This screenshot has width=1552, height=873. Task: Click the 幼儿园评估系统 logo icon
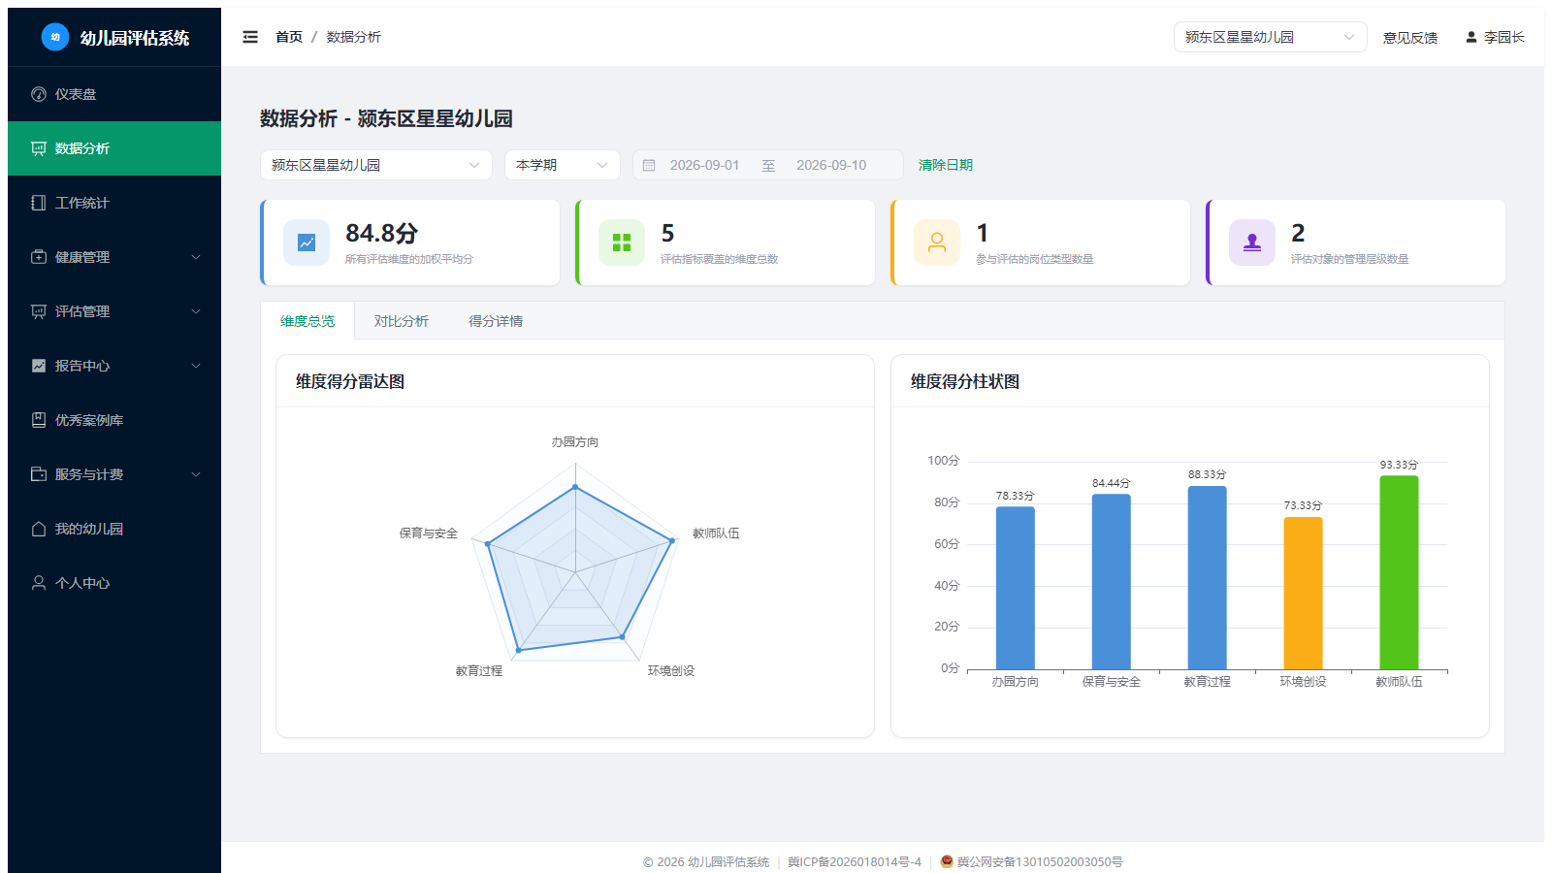point(55,37)
